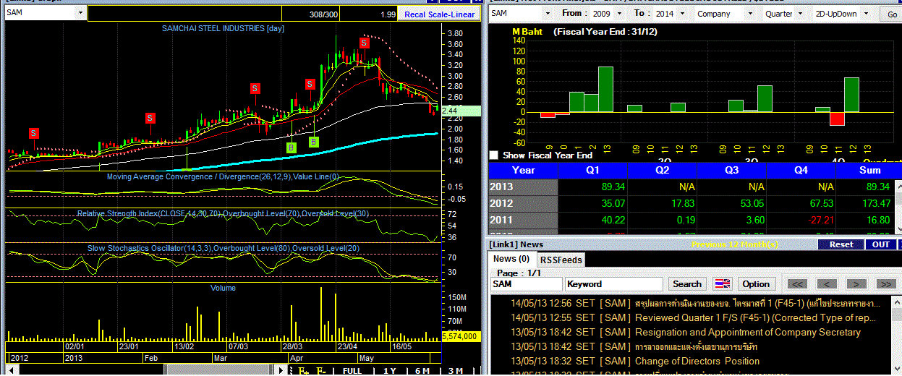
Task: Click the news list vertical scrollbar thumb
Action: click(x=897, y=316)
